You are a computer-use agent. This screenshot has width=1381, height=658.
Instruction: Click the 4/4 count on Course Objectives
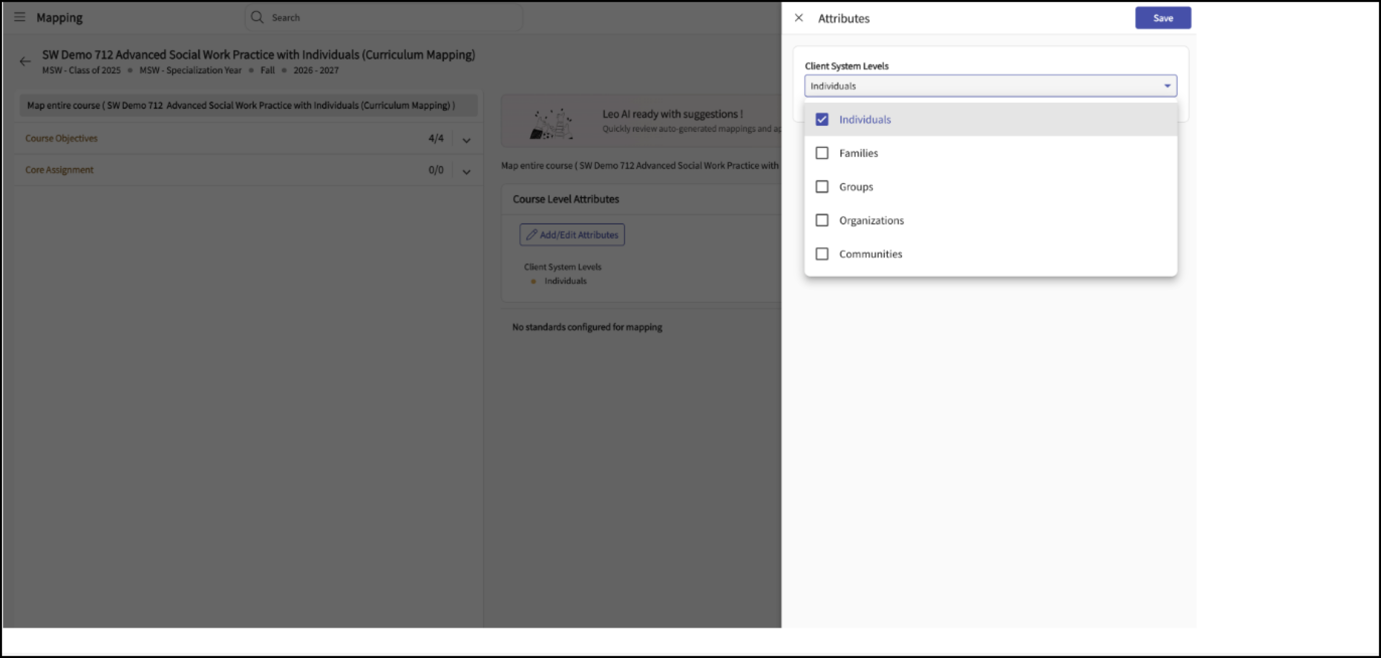coord(436,138)
